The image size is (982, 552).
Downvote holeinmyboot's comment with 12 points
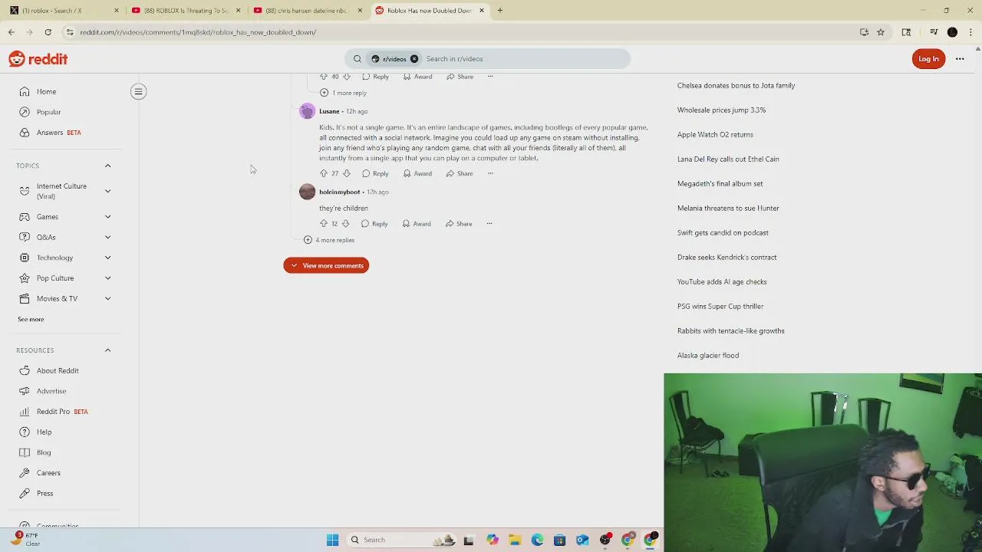point(345,224)
